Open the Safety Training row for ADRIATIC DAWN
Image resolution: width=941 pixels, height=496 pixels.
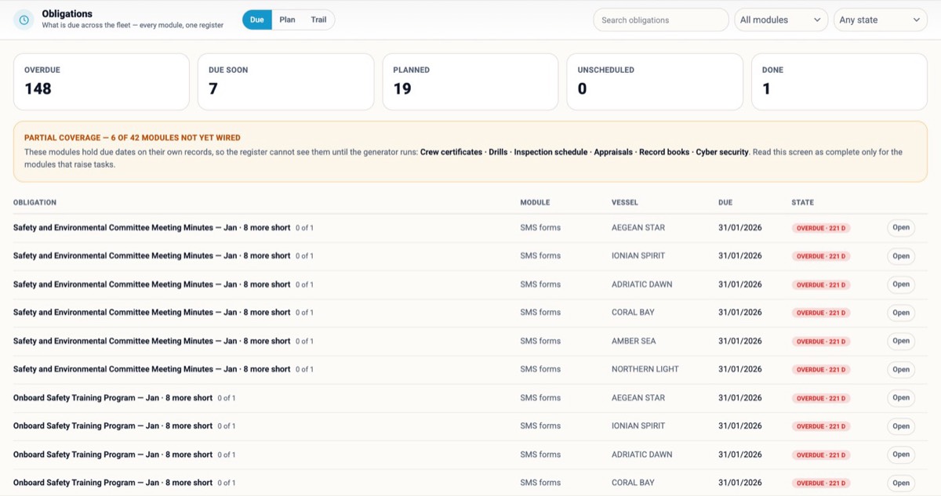point(901,454)
